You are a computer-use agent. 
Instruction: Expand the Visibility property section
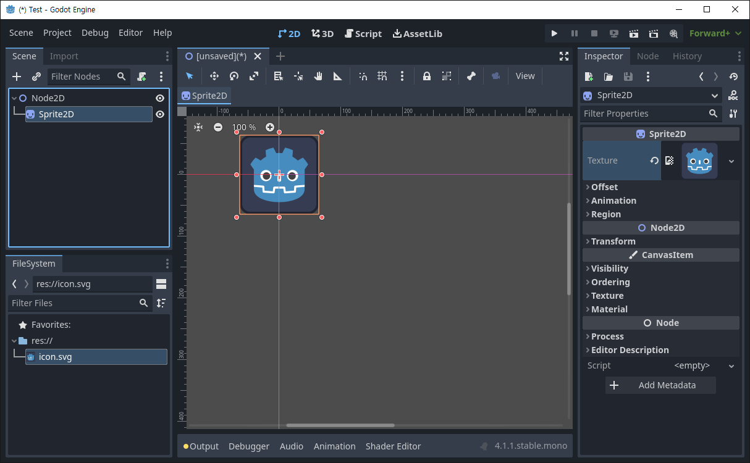661,269
